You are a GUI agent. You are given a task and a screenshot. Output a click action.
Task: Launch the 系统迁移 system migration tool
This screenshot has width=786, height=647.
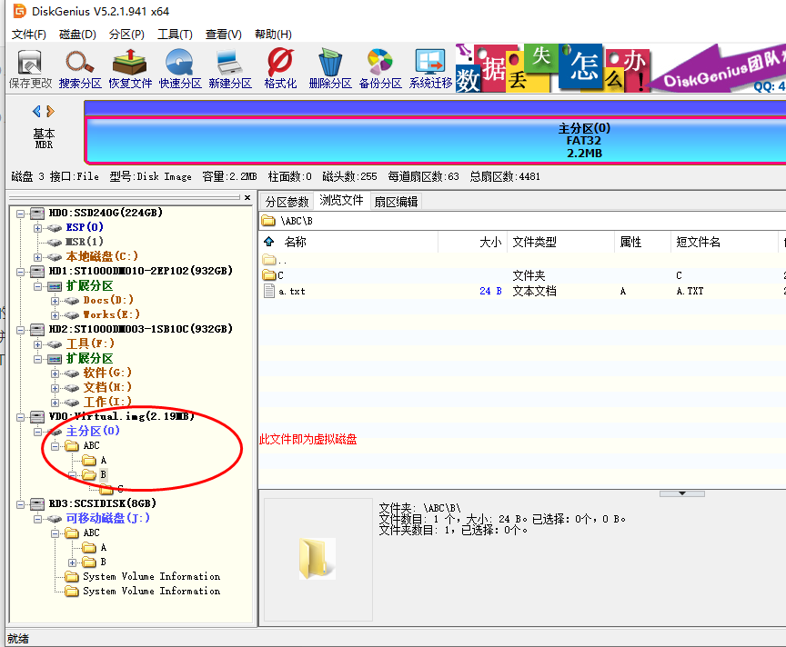coord(430,69)
